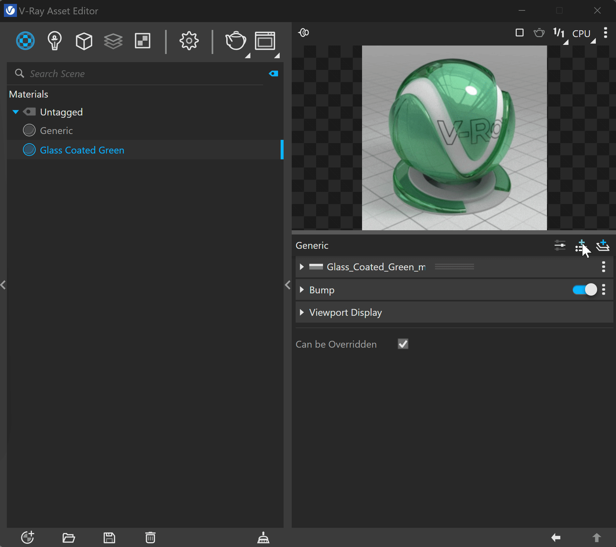
Task: Open V-Ray Settings gear
Action: (x=189, y=41)
